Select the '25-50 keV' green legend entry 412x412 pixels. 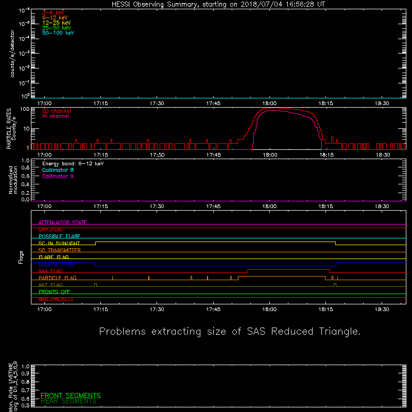pyautogui.click(x=57, y=28)
